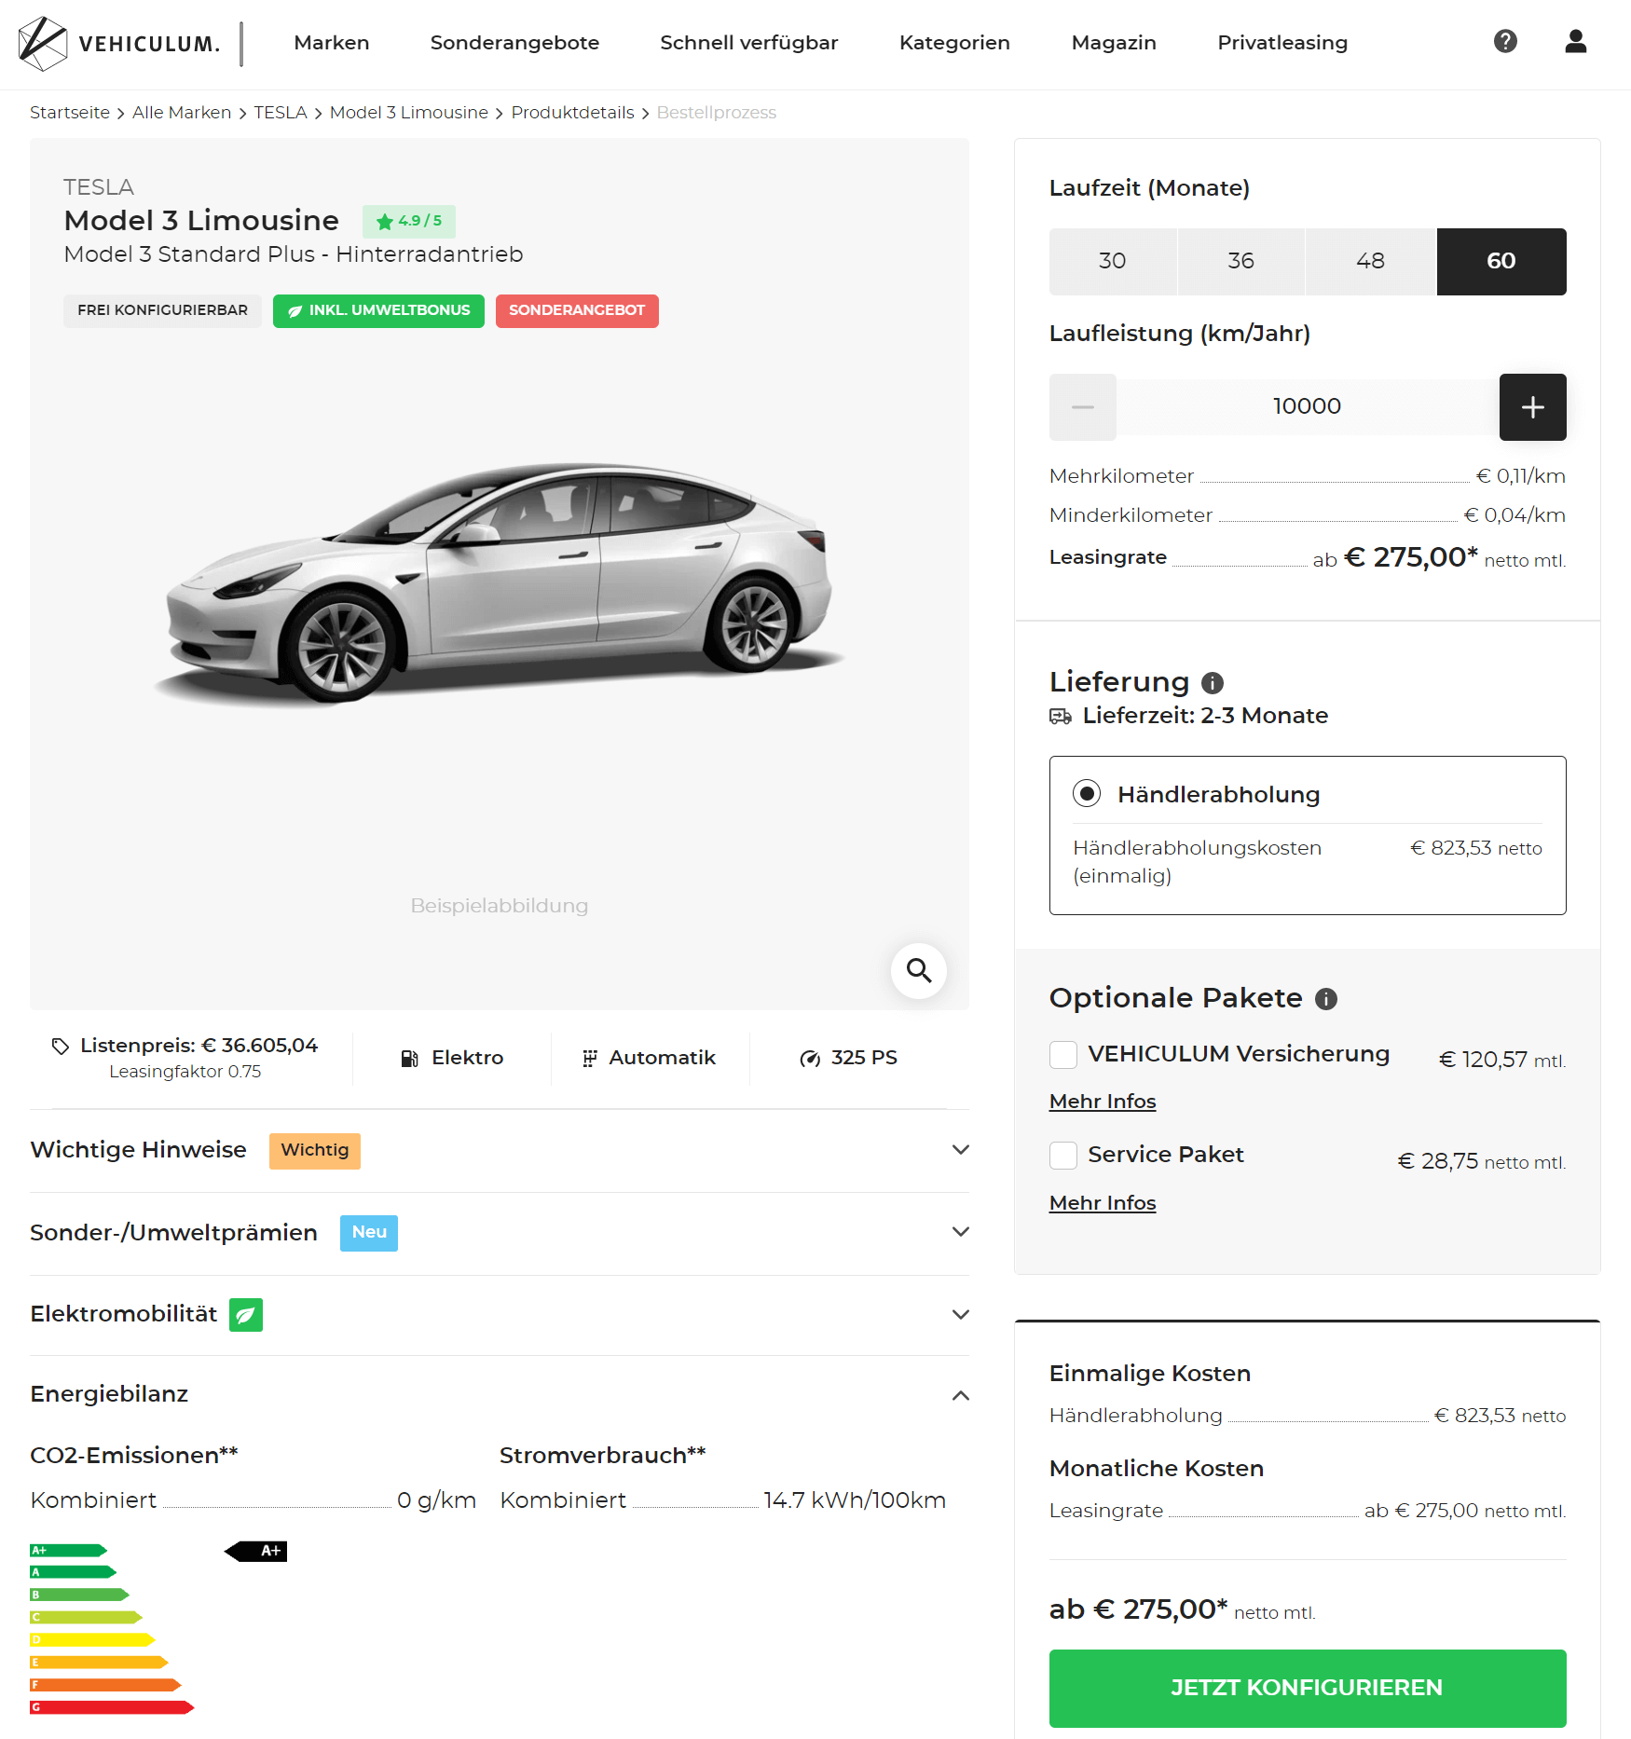This screenshot has width=1631, height=1739.
Task: Tick the Service Paket checkbox
Action: 1063,1156
